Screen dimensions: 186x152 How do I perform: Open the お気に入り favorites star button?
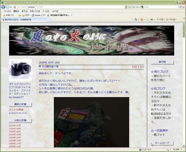[x=8, y=15]
